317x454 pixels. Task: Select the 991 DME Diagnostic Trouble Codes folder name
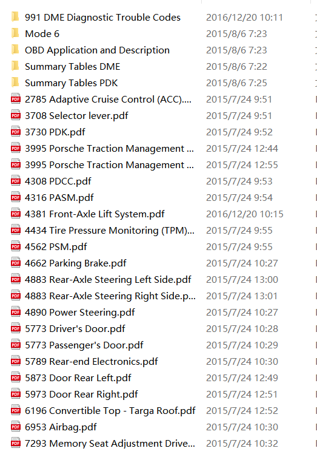coord(102,18)
